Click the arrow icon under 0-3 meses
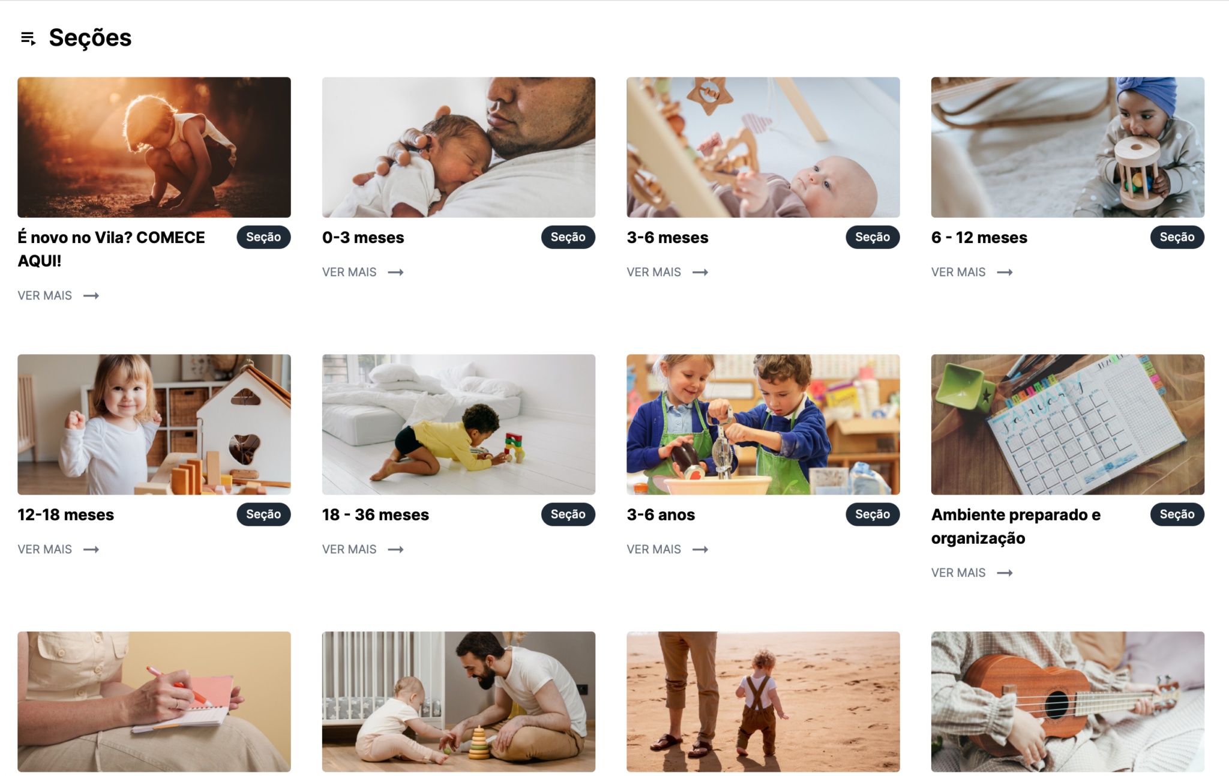 pyautogui.click(x=395, y=272)
